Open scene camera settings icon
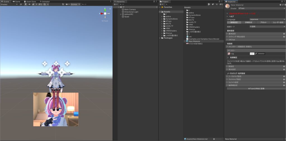The image size is (286, 141). coord(67,4)
